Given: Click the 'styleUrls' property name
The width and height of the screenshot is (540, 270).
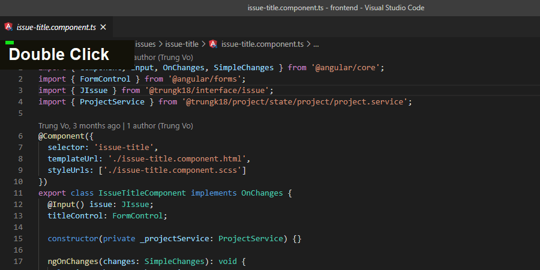Looking at the screenshot, I should tap(68, 170).
